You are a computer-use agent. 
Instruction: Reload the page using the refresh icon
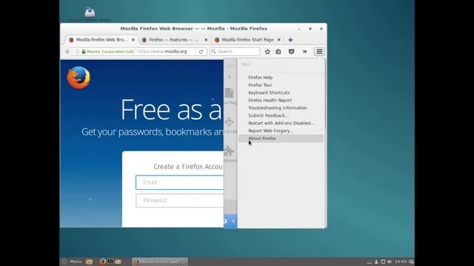pos(201,52)
